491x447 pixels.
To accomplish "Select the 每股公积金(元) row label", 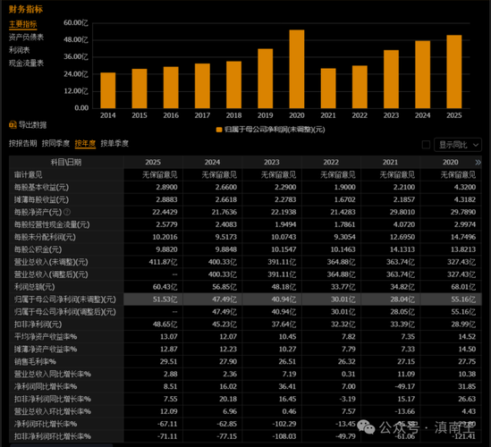I will (x=38, y=249).
